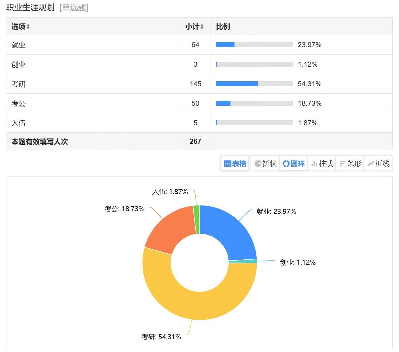The height and width of the screenshot is (352, 399).
Task: Click the teal 创业 donut slice
Action: [243, 261]
